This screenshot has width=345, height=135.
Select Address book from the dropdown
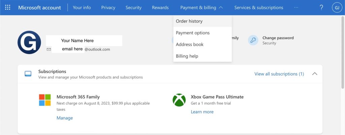(x=202, y=44)
